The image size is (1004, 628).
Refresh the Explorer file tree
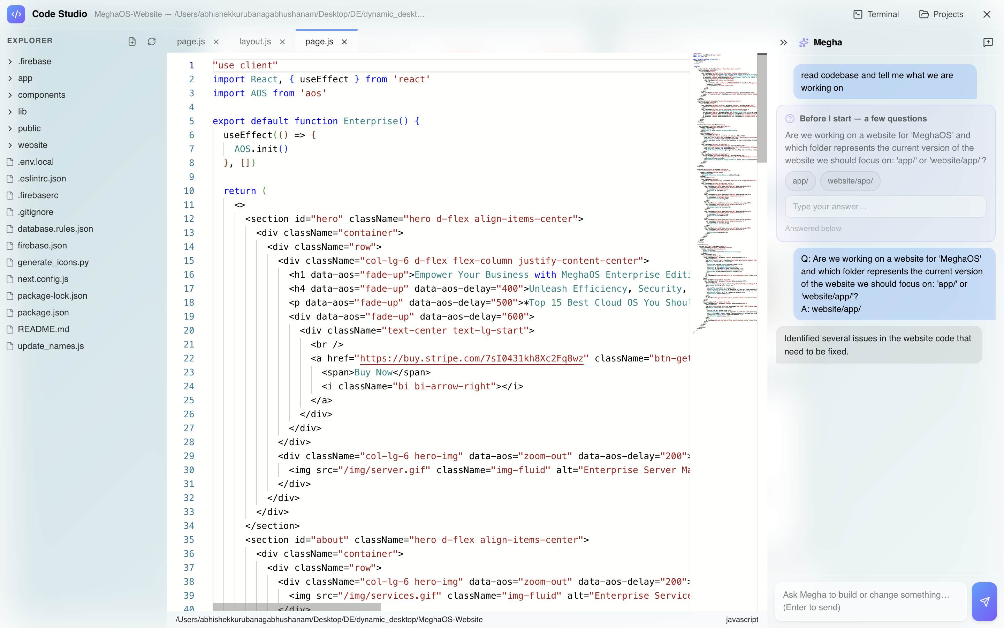[x=152, y=42]
